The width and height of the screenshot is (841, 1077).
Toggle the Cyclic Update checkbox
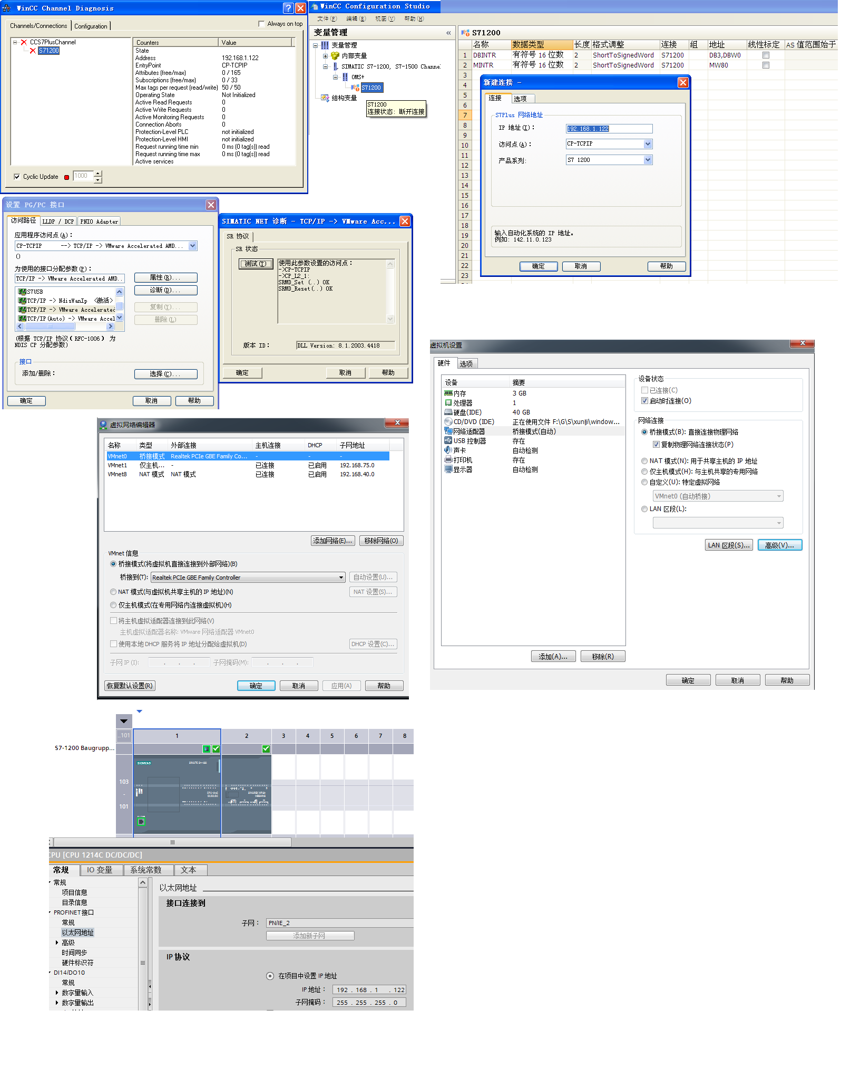click(17, 177)
